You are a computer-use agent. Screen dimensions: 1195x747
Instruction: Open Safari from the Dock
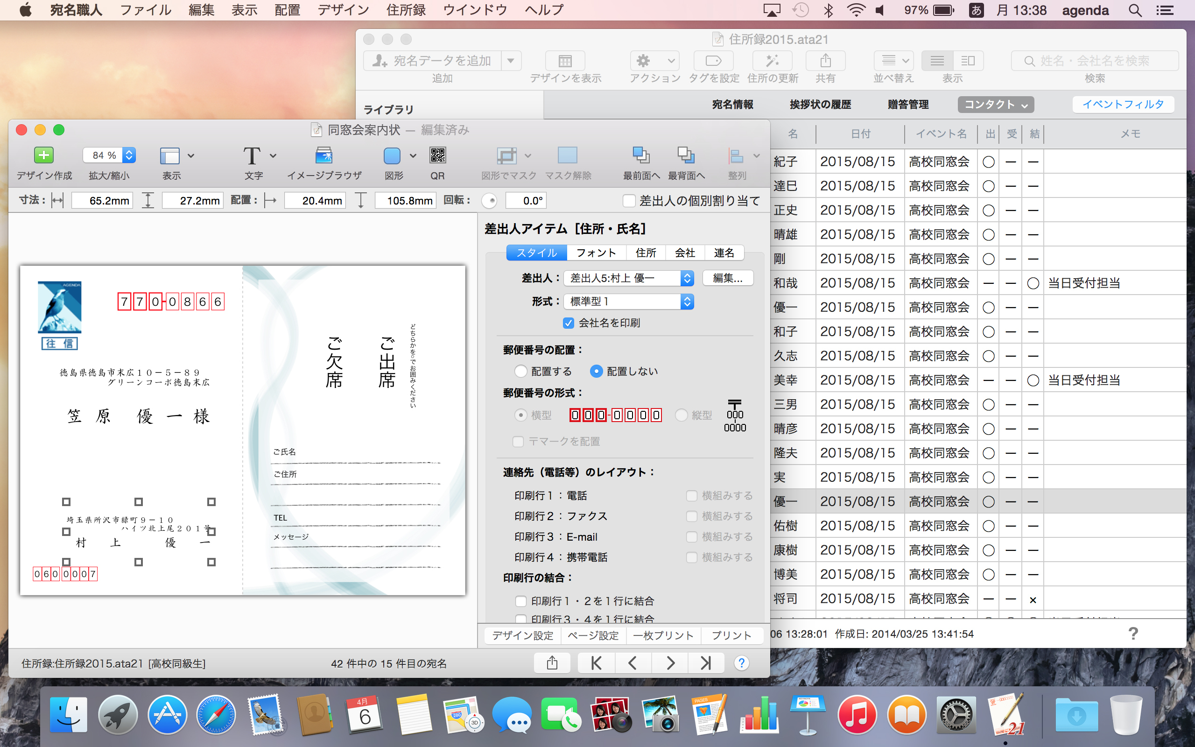point(216,714)
